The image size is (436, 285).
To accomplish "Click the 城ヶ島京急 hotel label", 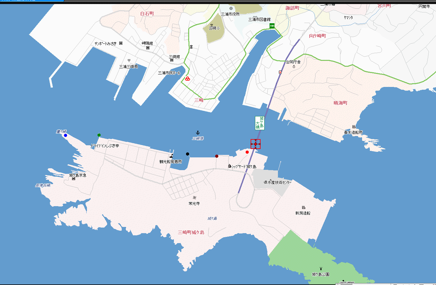I will pyautogui.click(x=78, y=175).
